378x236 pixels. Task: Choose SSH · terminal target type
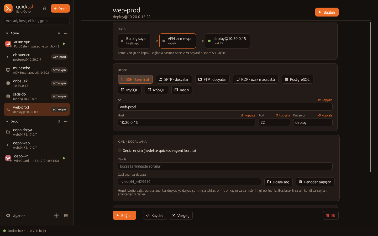[x=135, y=79]
